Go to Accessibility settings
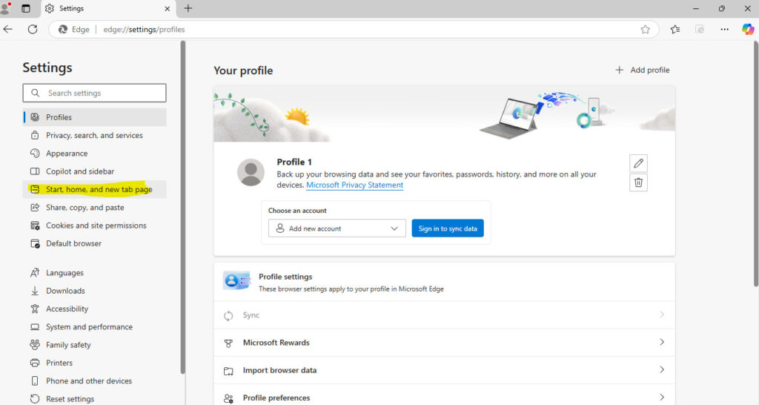 coord(94,309)
